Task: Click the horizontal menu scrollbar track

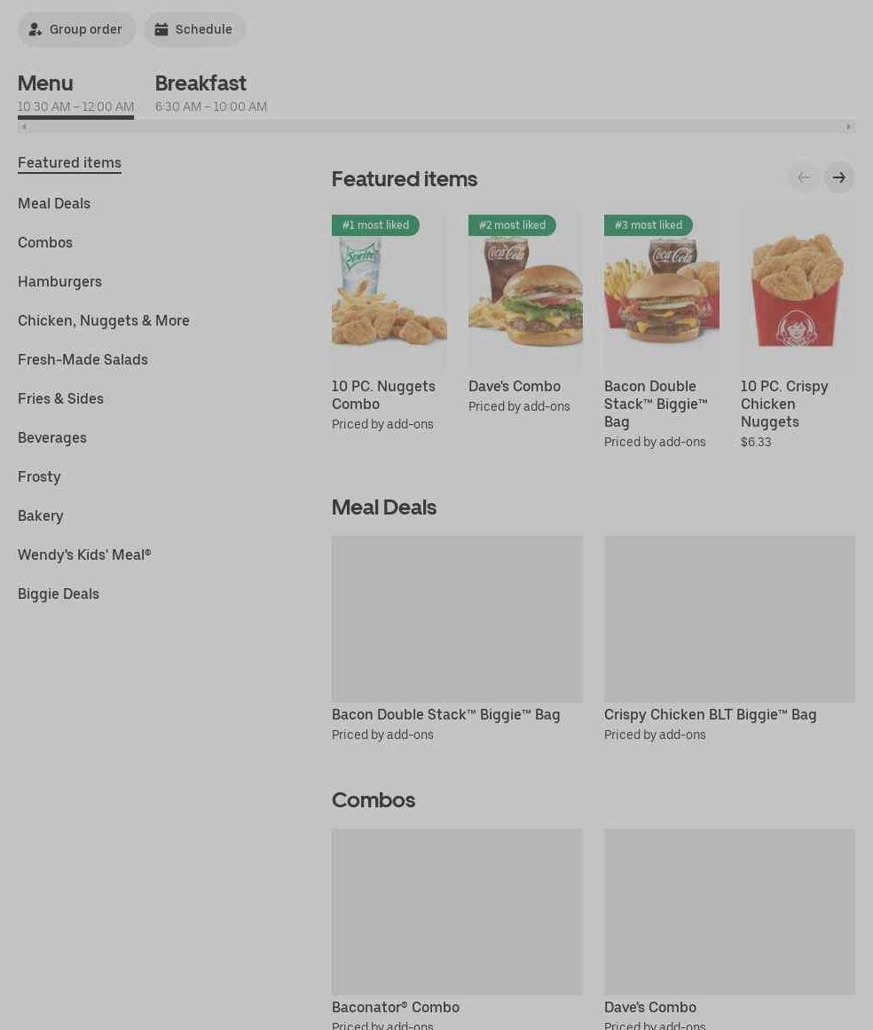Action: click(x=436, y=127)
